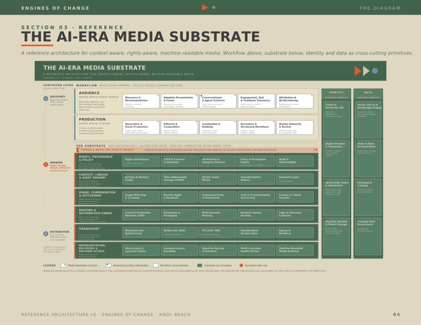Viewport: 421px width, 325px height.
Task: Select the Mezzanine & Packaging box
Action: 180,215
